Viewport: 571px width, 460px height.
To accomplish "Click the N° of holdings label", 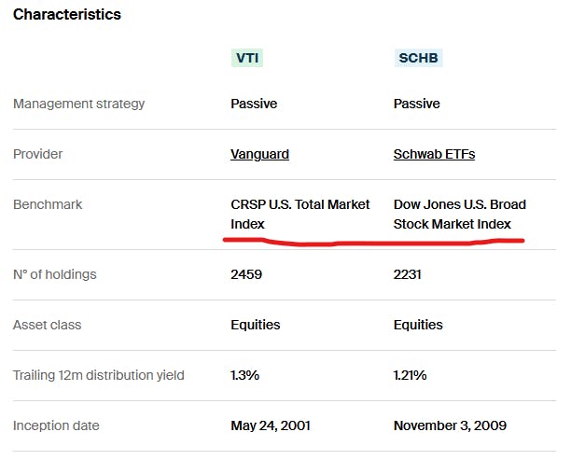I will click(x=55, y=274).
